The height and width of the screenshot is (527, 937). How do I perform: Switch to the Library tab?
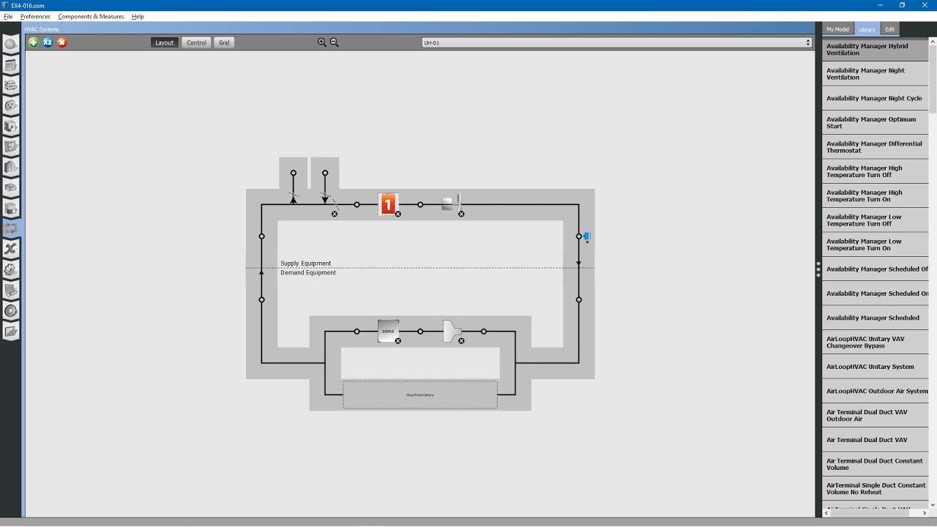867,29
